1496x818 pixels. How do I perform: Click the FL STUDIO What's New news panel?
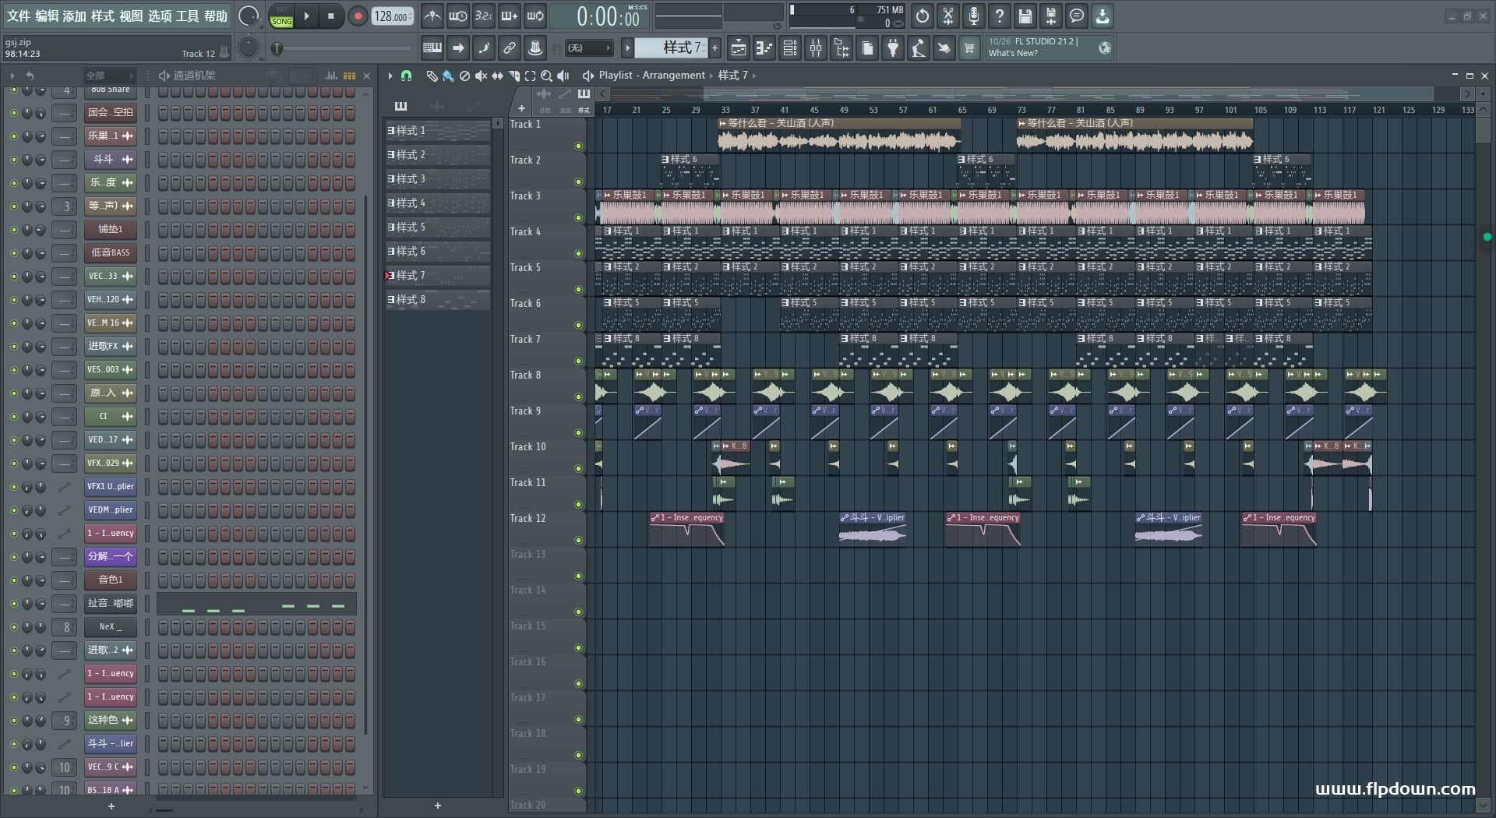[1050, 48]
